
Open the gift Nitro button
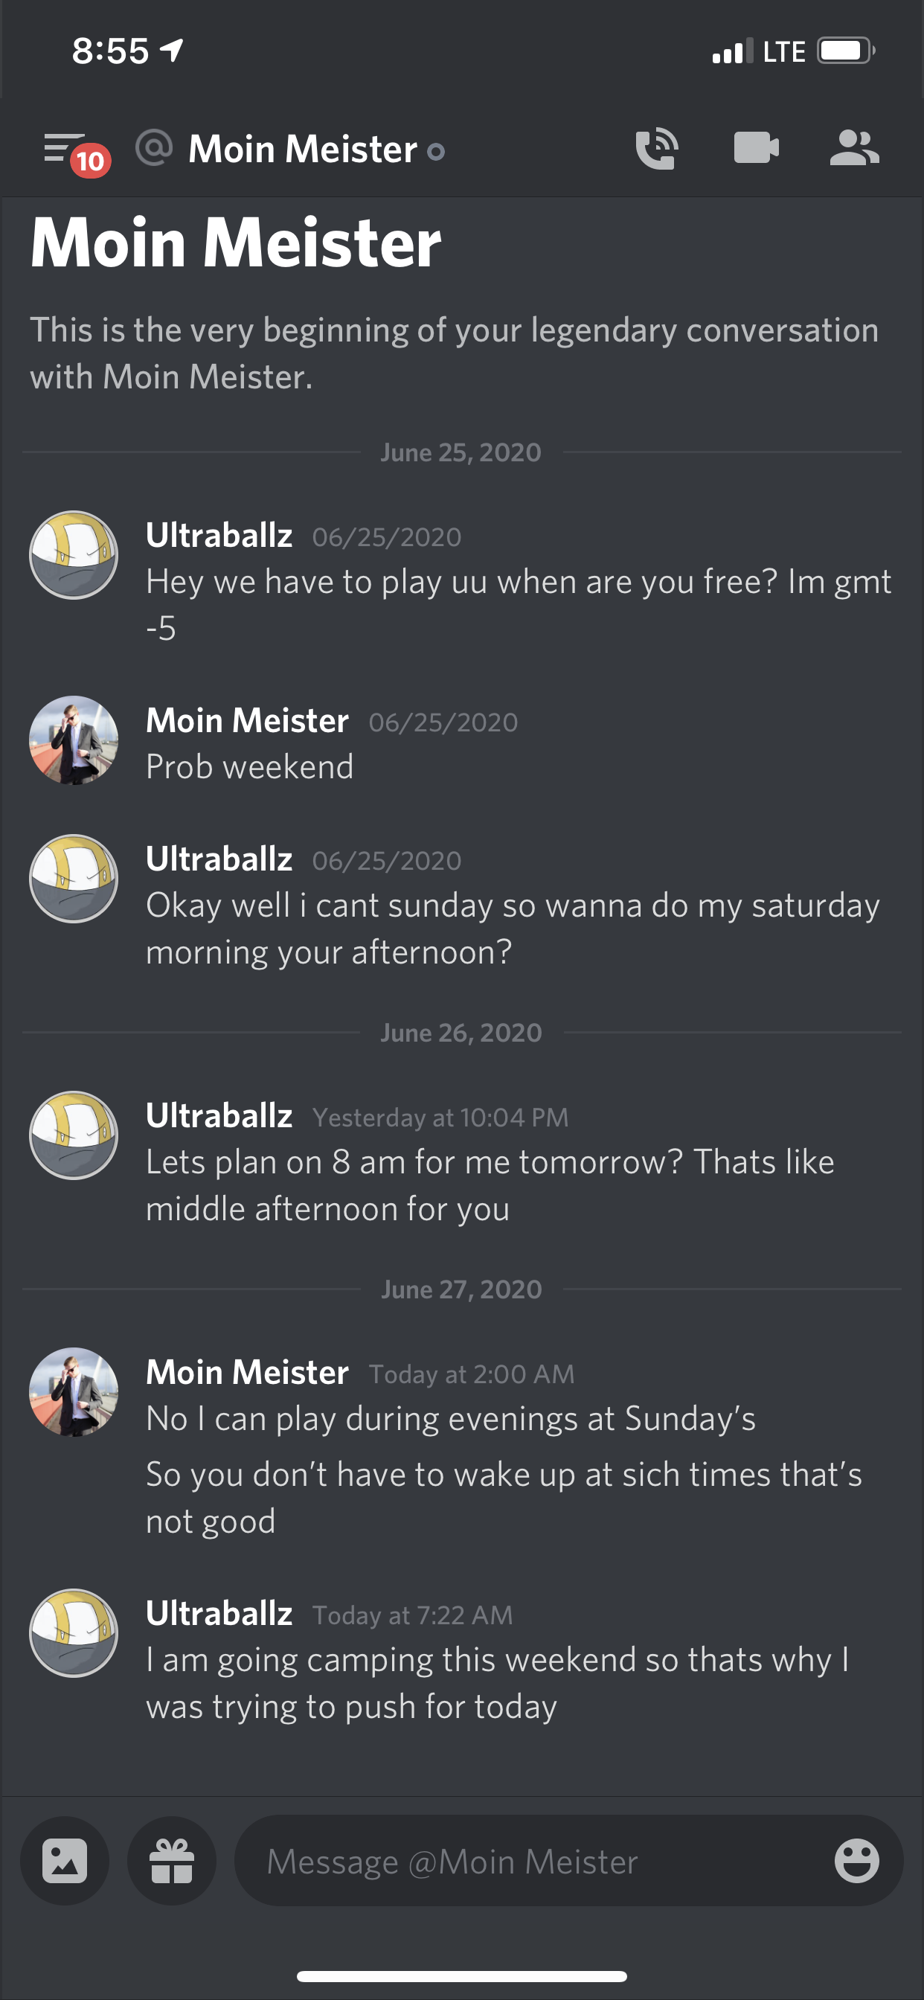coord(172,1860)
